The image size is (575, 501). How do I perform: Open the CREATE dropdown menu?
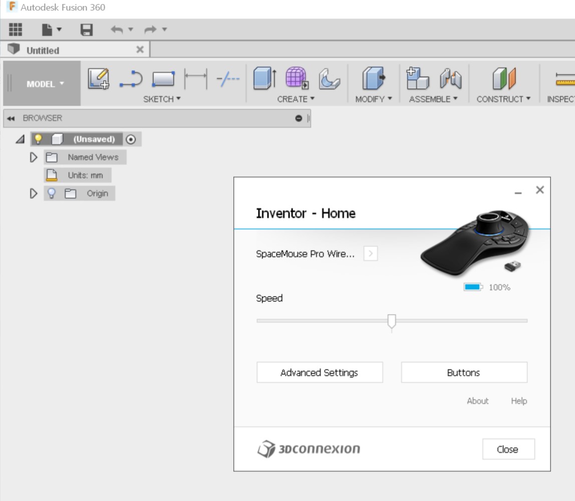point(296,99)
